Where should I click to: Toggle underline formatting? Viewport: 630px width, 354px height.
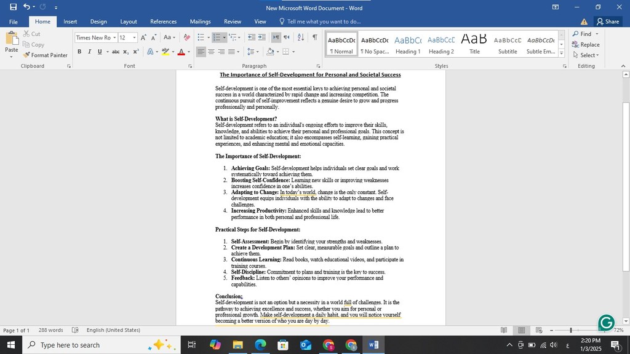(100, 52)
